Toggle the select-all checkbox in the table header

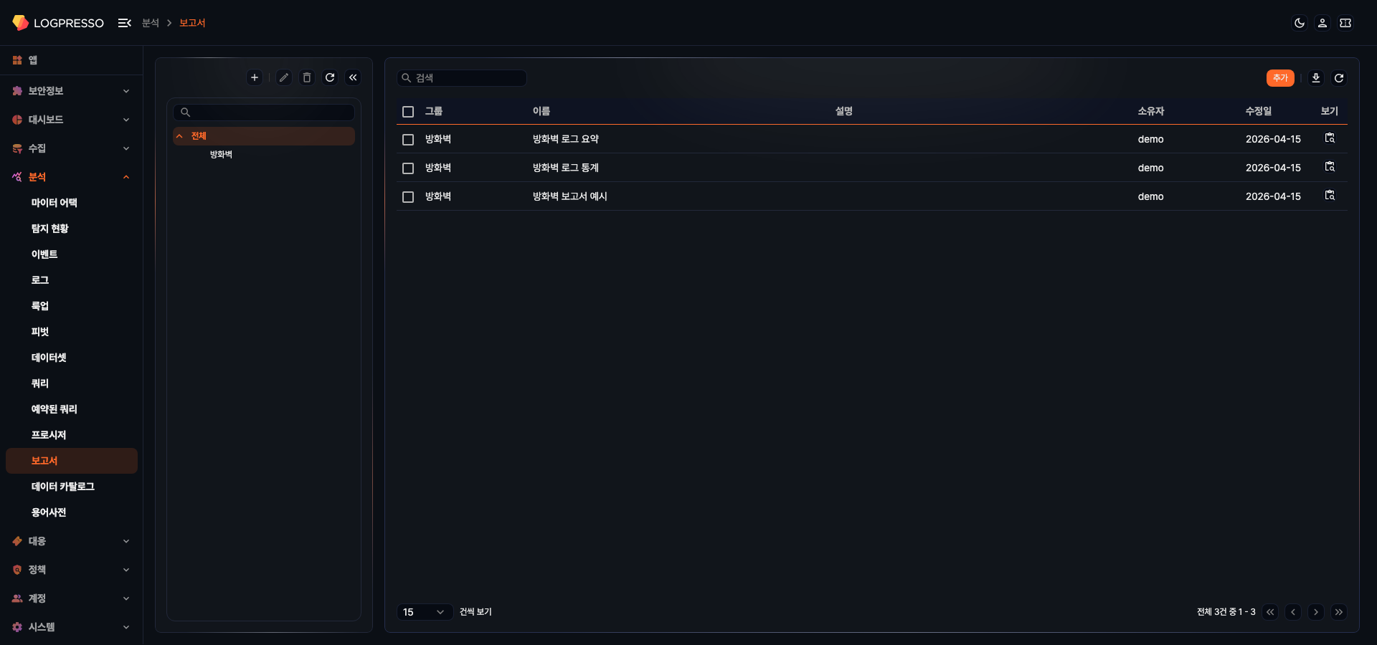408,112
